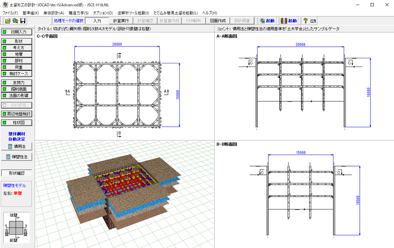The width and height of the screenshot is (394, 248).
Task: Switch to FEM解析 mode
Action: coord(193,21)
